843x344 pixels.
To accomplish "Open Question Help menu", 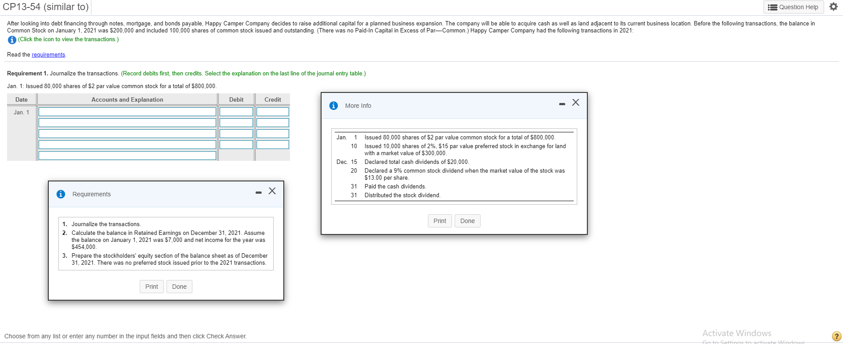I will click(793, 7).
